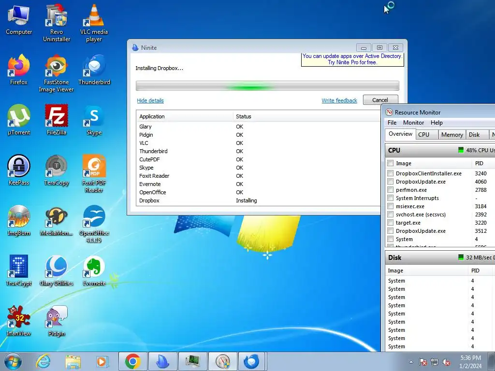Open FileZilla desktop shortcut

(x=57, y=120)
